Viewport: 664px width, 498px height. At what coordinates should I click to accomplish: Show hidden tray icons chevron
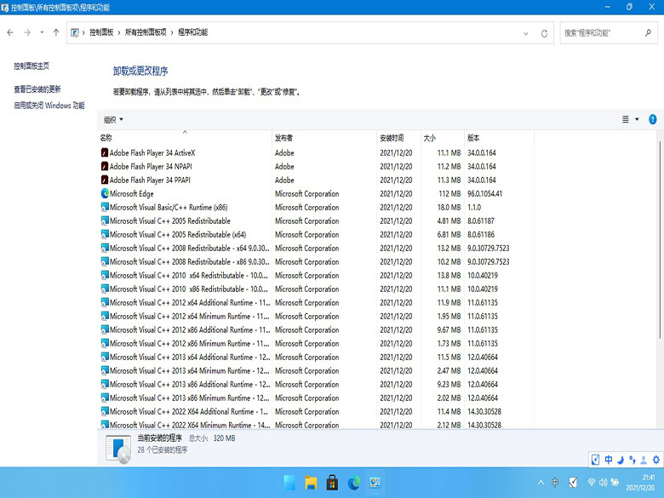click(541, 483)
